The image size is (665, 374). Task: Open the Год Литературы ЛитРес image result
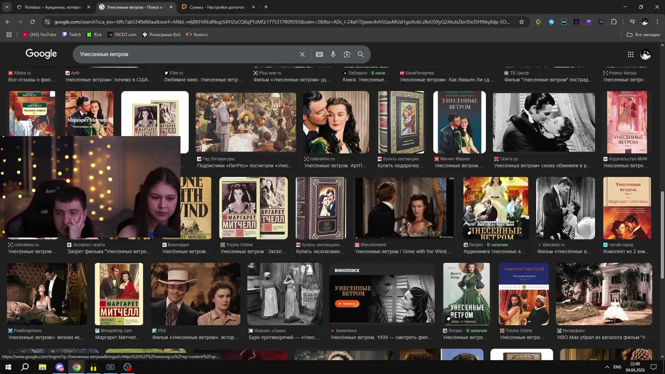246,123
